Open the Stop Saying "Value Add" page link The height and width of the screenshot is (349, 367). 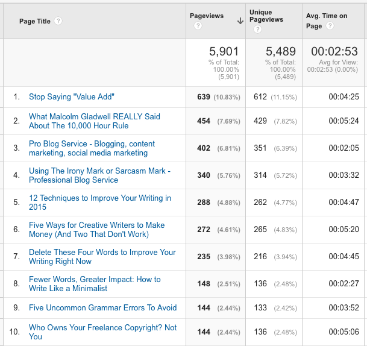72,96
